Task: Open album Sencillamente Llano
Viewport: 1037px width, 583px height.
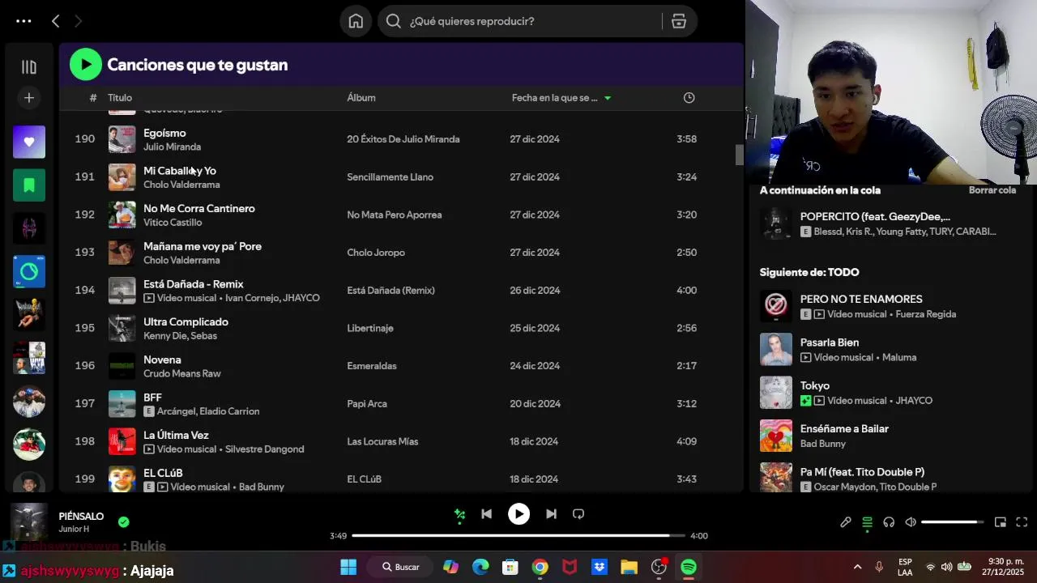Action: (x=390, y=177)
